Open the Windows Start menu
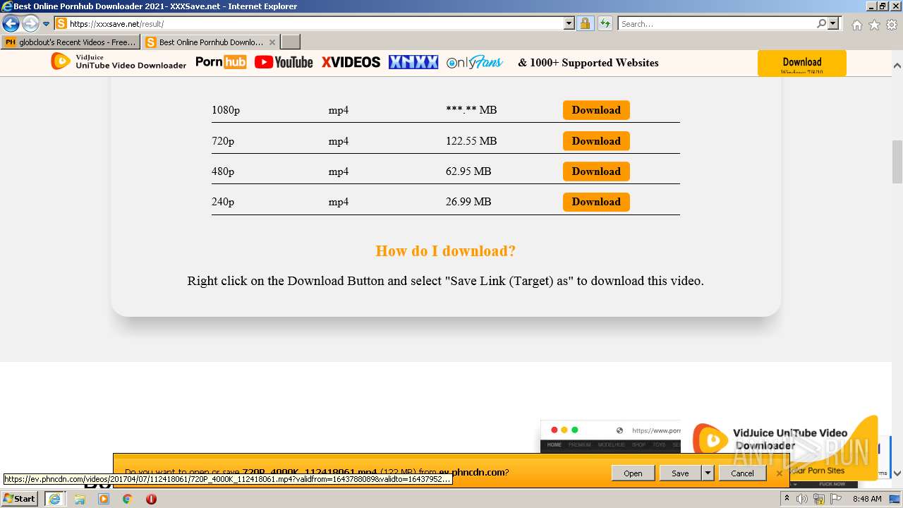The height and width of the screenshot is (508, 903). (19, 499)
